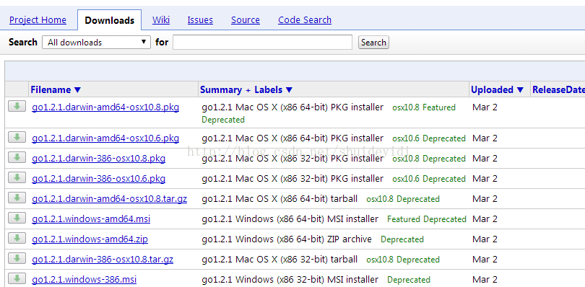Click Deprecated label on windows-386.msi row
585x287 pixels.
pos(409,280)
